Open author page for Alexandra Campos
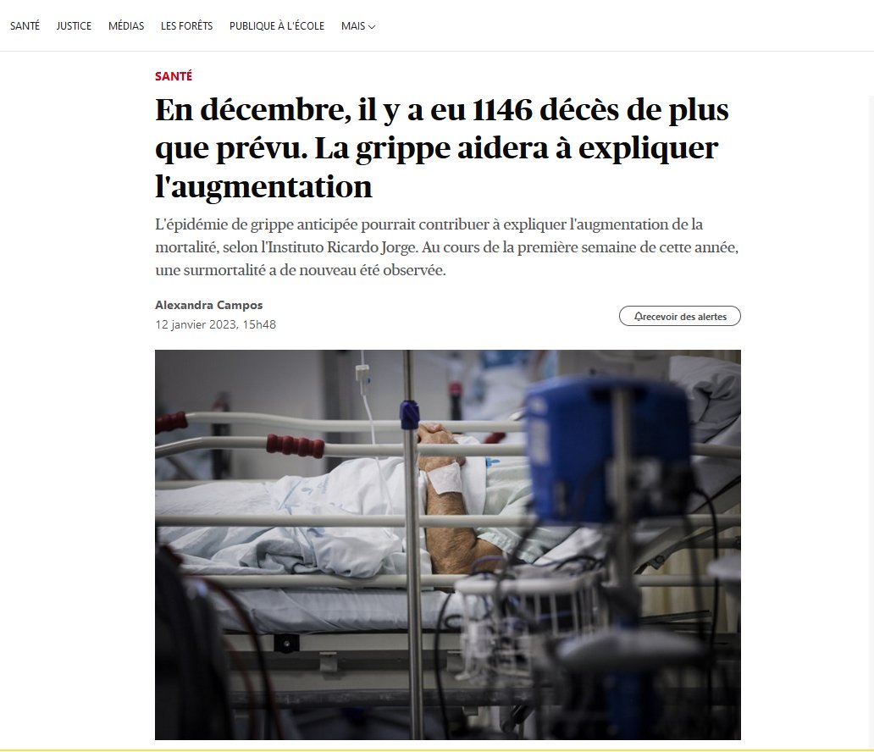This screenshot has height=752, width=874. tap(208, 305)
